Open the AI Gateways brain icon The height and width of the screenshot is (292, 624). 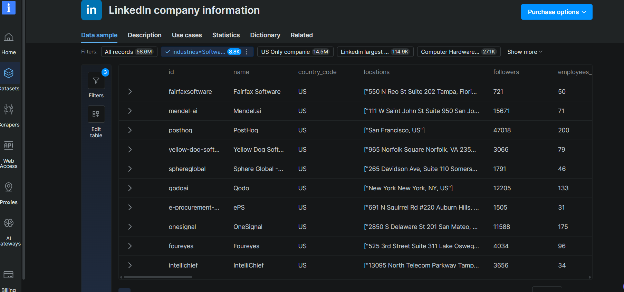pos(9,223)
